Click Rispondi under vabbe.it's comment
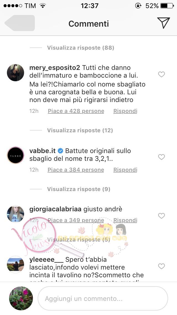Viewport: 177px width, 315px height. pyautogui.click(x=125, y=170)
